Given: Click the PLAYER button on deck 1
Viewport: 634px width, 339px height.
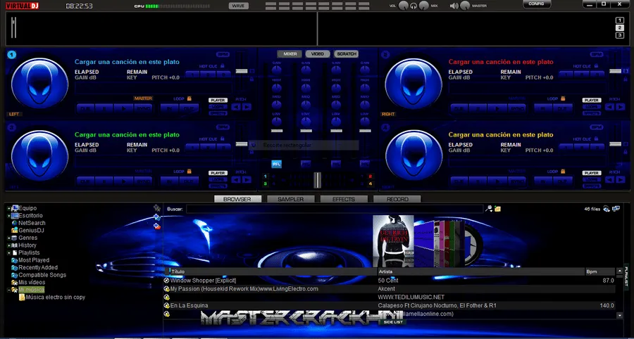Looking at the screenshot, I should click(218, 100).
